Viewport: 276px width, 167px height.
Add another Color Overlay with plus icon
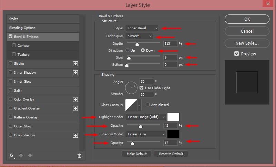click(75, 100)
